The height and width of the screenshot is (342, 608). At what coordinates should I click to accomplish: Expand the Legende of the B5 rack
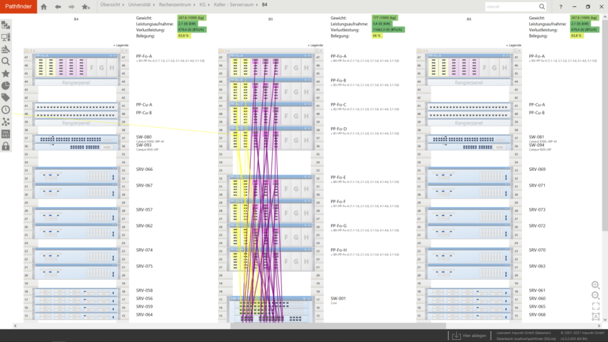coord(316,45)
